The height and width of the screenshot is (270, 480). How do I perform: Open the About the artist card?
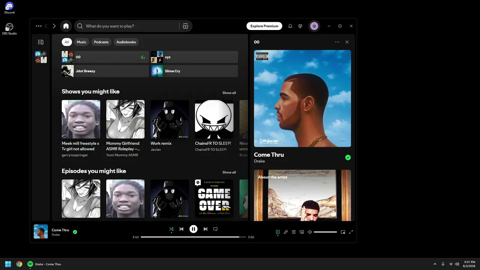303,195
